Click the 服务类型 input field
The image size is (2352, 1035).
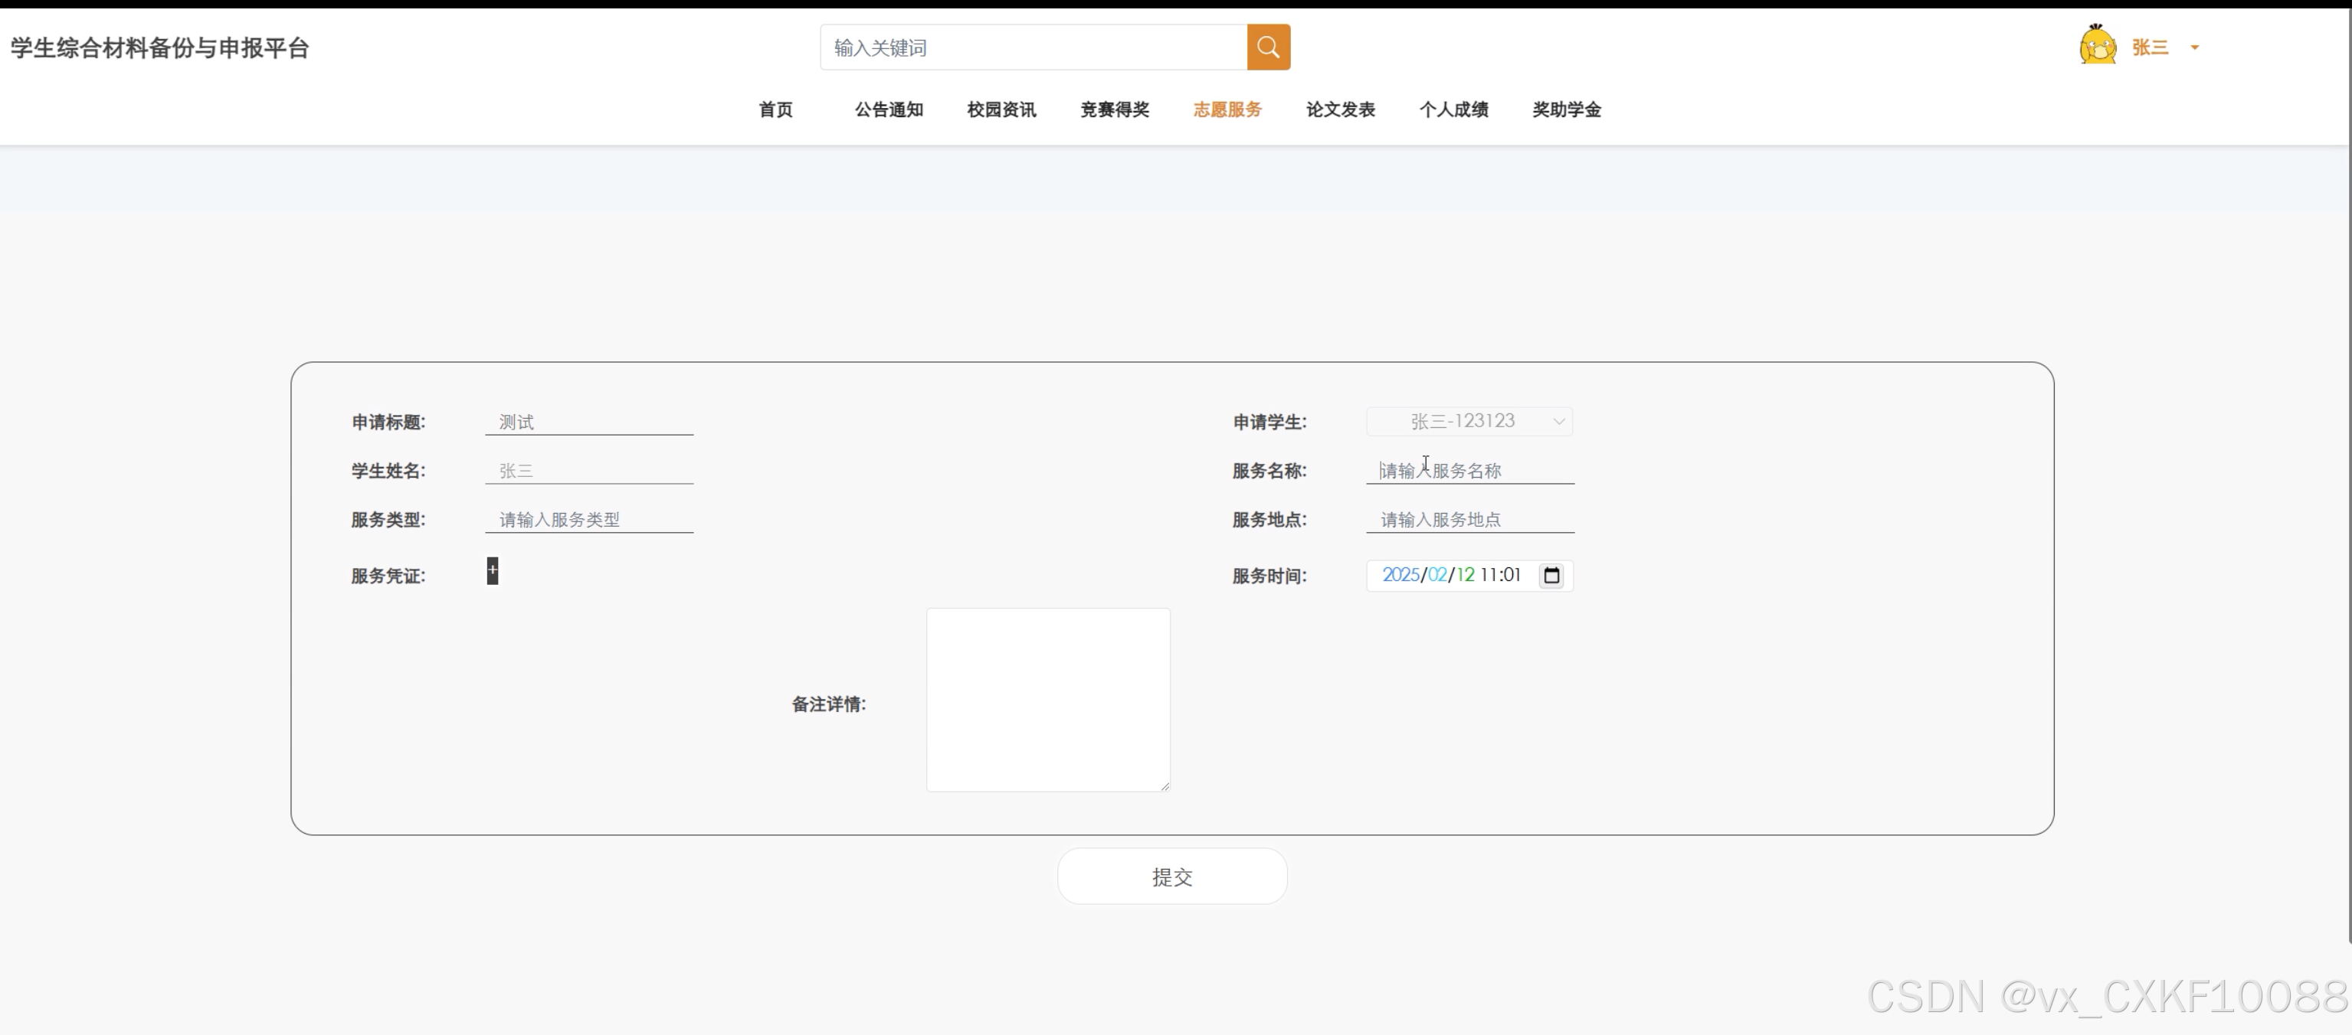[x=589, y=519]
